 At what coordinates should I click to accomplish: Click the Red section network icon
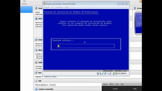tap(36, 73)
